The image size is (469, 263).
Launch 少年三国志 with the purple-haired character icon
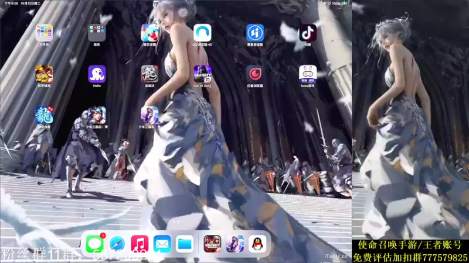[x=149, y=115]
